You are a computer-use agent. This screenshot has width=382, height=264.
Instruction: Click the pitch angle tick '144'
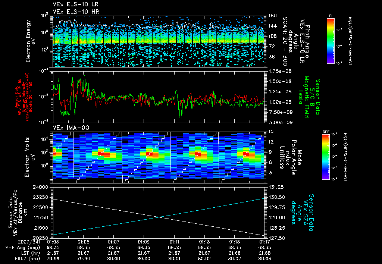272,26
